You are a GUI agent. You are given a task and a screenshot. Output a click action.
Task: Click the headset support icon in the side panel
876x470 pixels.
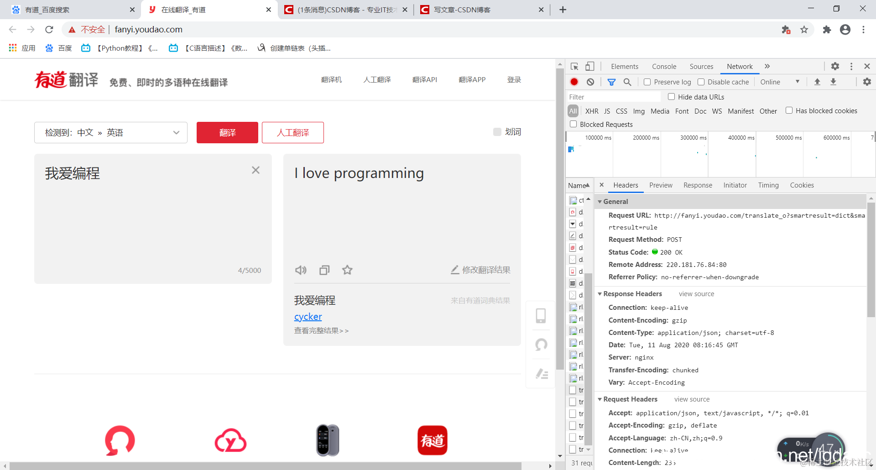541,345
